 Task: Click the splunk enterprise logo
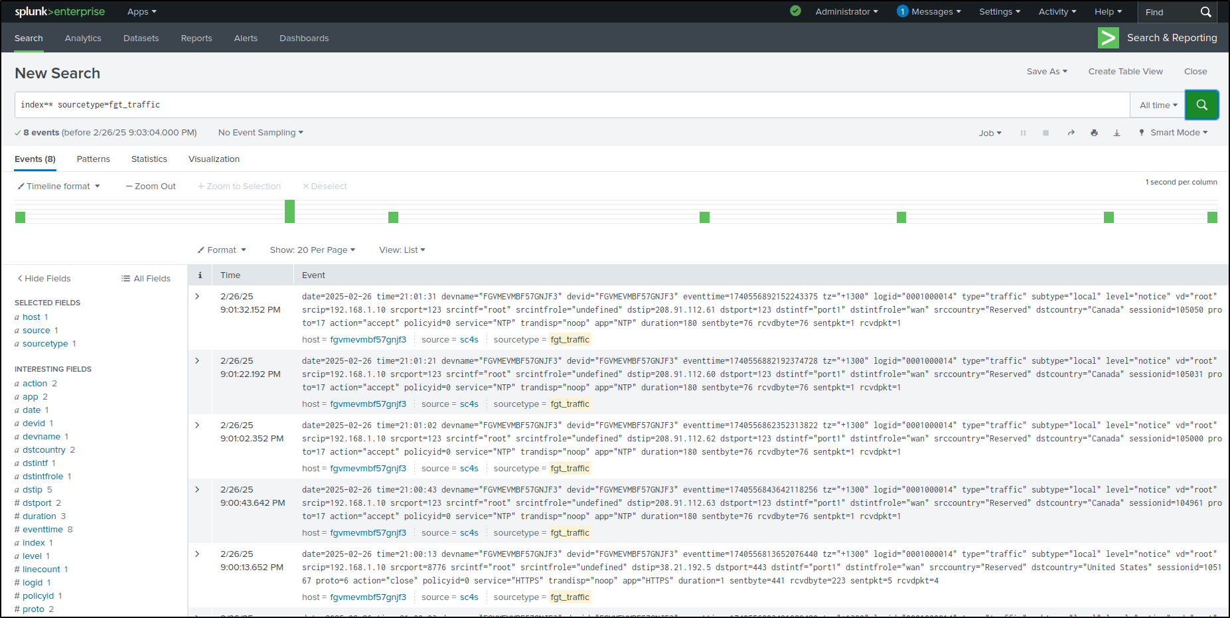[60, 11]
